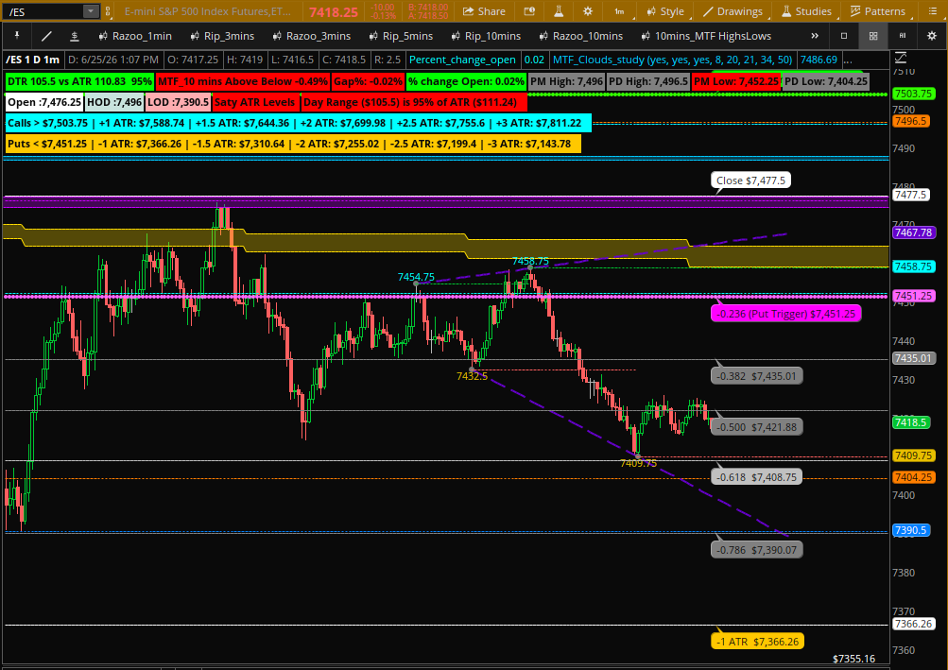948x670 pixels.
Task: Open chart settings gear in top bar
Action: click(588, 11)
